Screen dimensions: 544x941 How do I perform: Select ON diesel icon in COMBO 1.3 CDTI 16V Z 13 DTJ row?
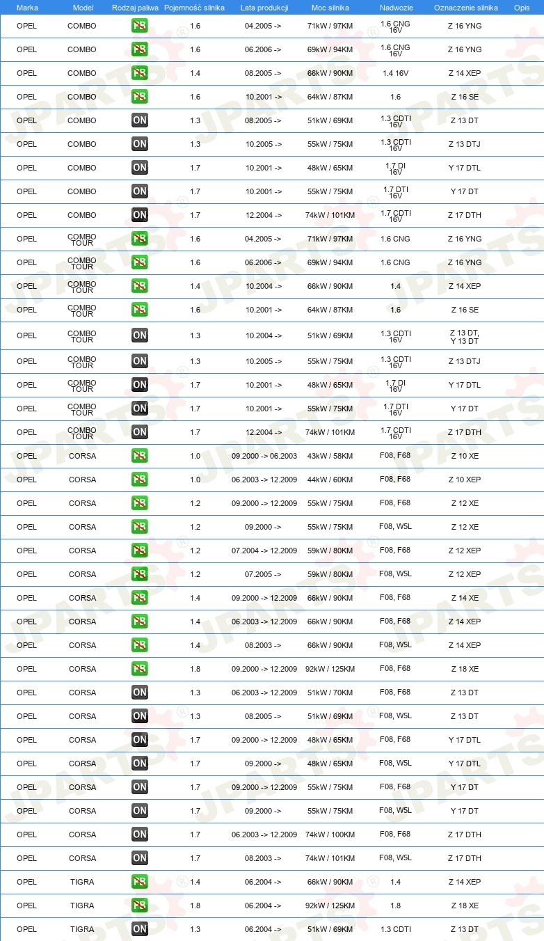(x=139, y=144)
